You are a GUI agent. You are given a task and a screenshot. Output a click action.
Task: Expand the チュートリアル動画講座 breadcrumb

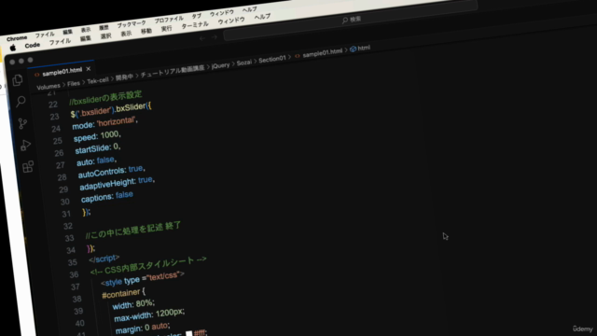[173, 71]
